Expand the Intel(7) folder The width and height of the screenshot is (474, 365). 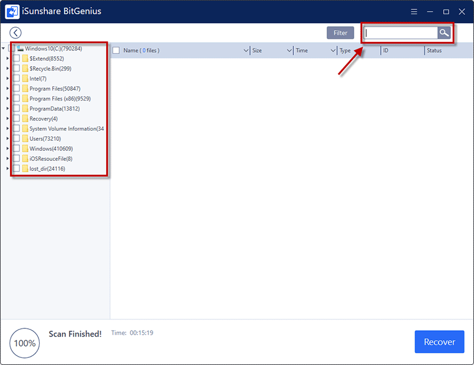(x=8, y=78)
